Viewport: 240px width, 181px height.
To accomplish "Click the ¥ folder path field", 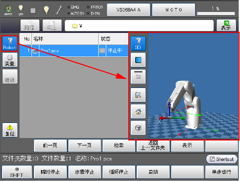I will (139, 25).
